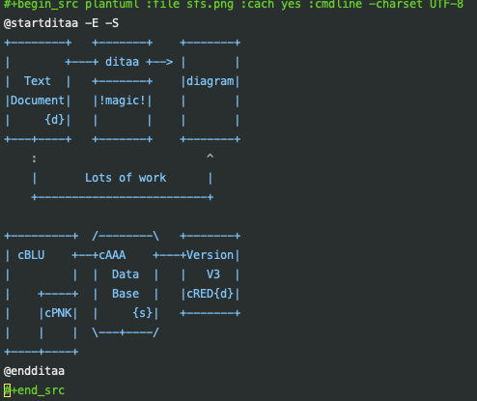Place cursor on {d} tag under Document

[55, 120]
